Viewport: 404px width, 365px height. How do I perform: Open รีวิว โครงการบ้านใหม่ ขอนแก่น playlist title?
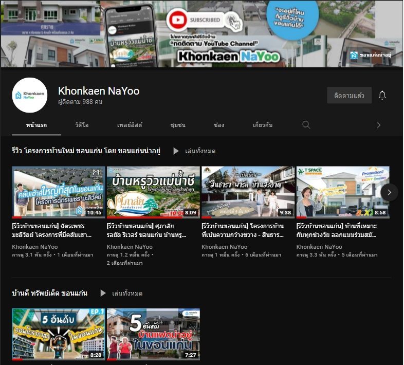click(86, 151)
